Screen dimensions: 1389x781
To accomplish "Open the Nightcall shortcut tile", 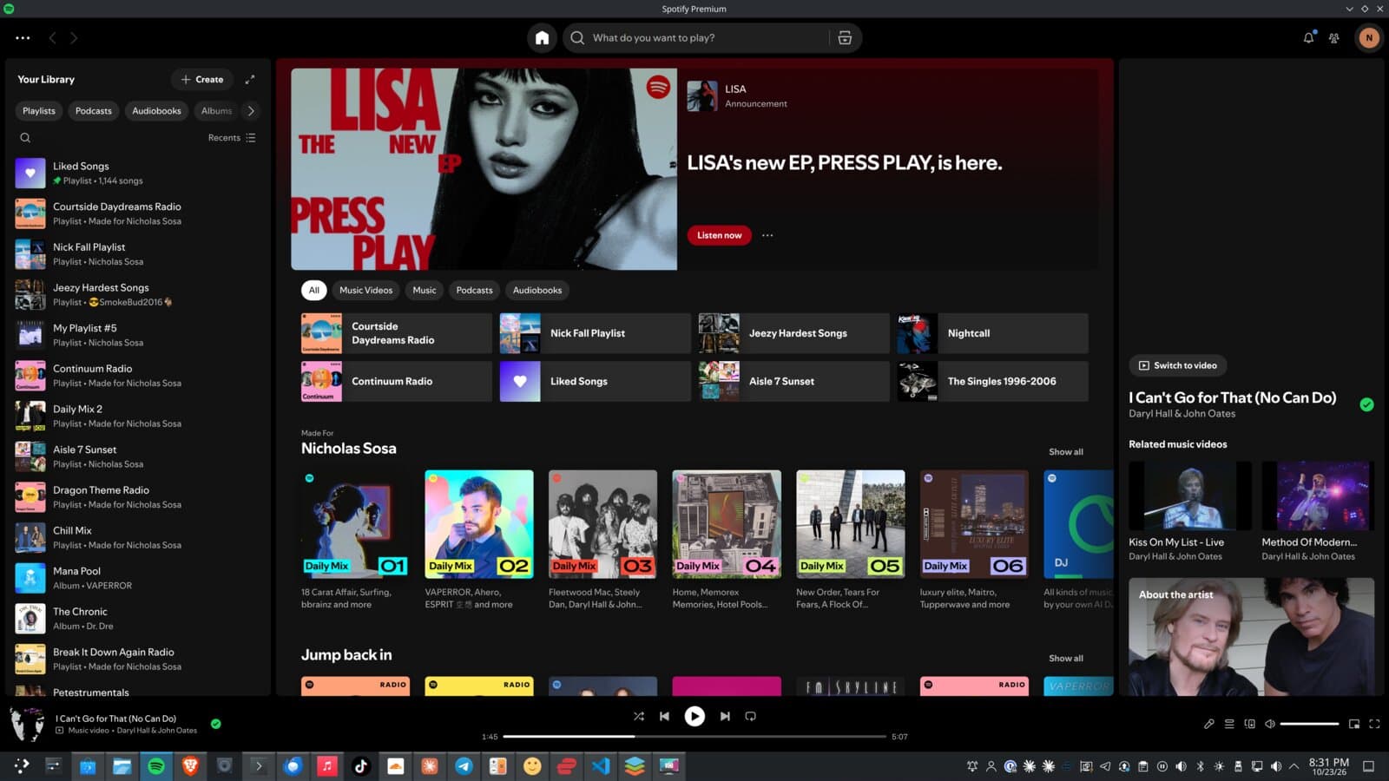I will [992, 333].
